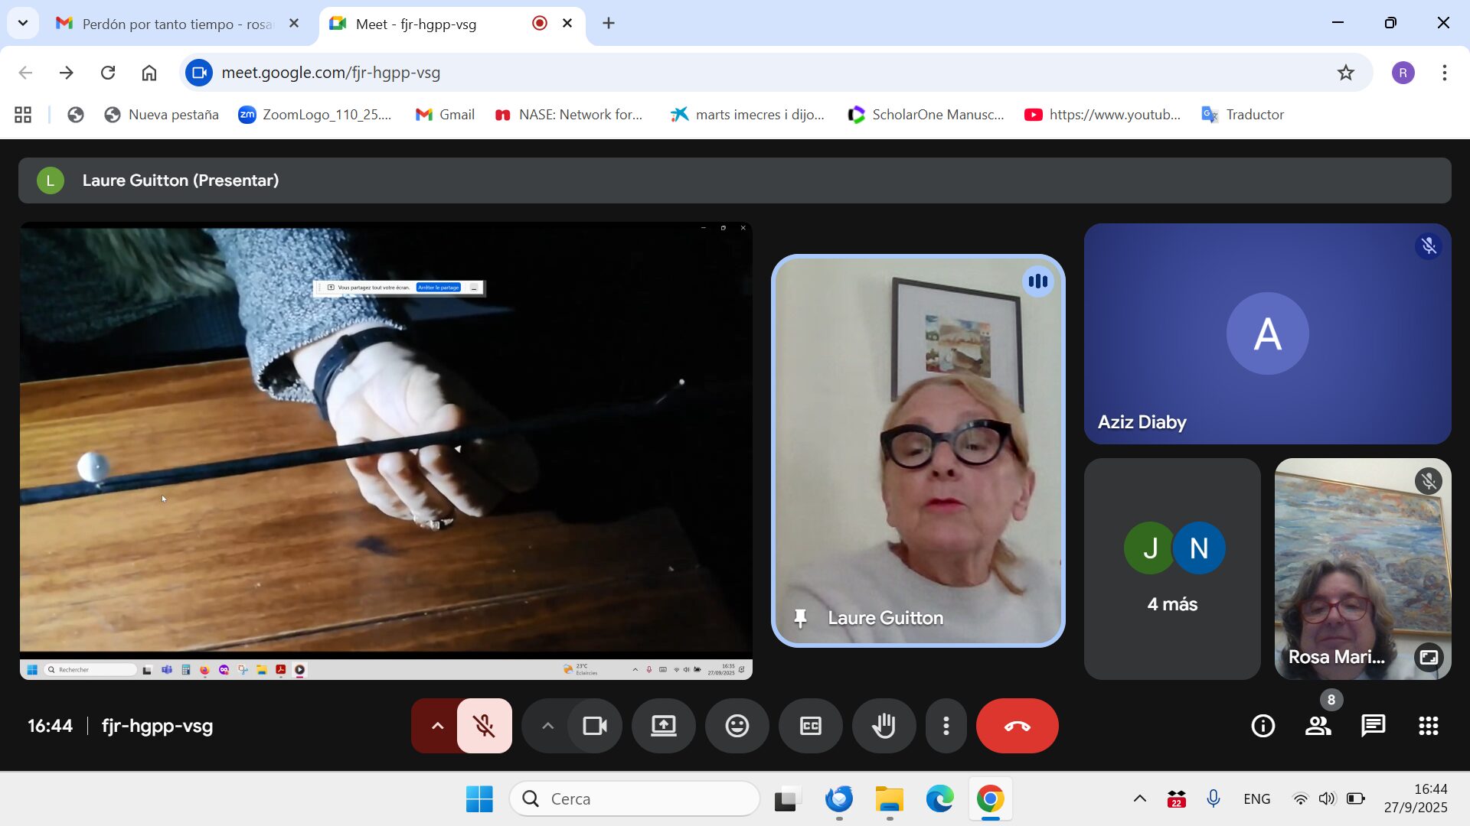Screen dimensions: 1470x826
Task: Unmute the microphone
Action: [484, 726]
